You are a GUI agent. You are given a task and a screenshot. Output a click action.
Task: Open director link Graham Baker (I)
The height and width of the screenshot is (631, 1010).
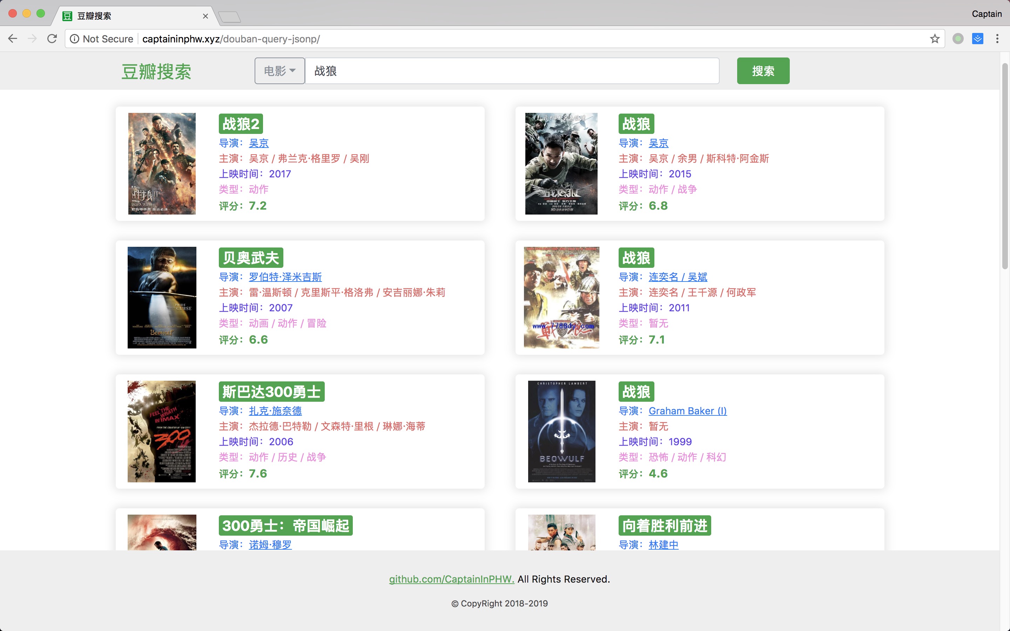tap(687, 411)
